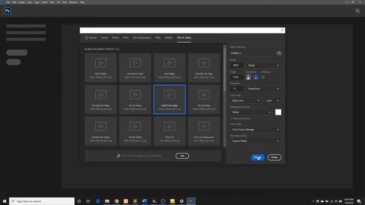The height and width of the screenshot is (205, 365).
Task: Open Cortana circle icon on taskbar
Action: click(x=79, y=201)
